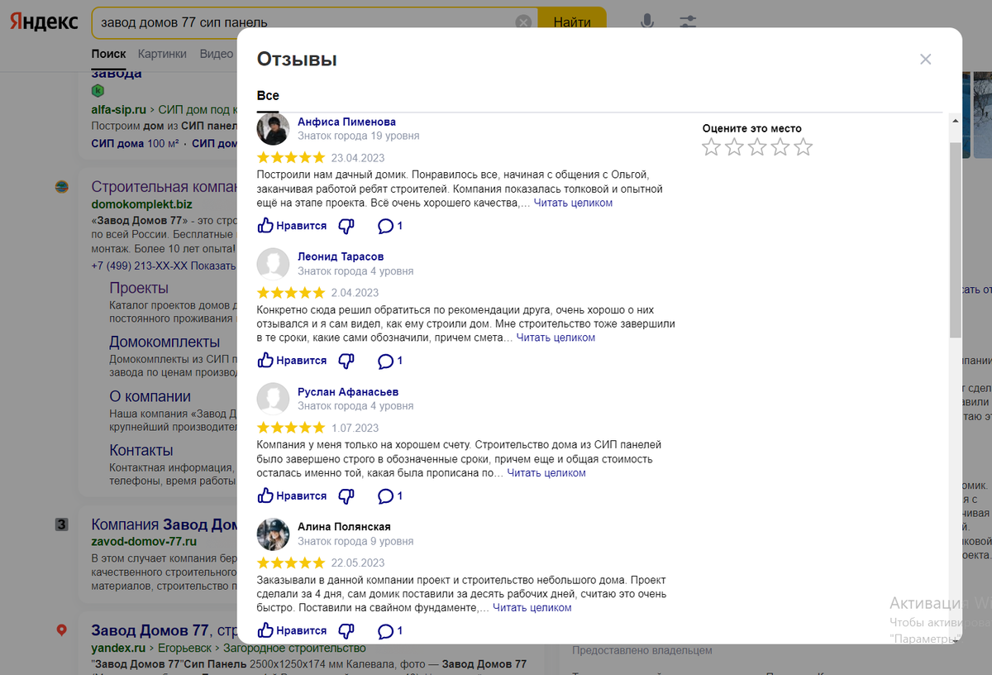Open comments on Руслан Афанасьев's review
The image size is (992, 675).
pos(390,496)
